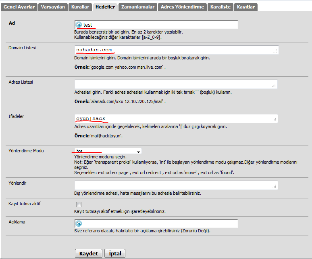Click the Kayıt tutma aktif label
The width and height of the screenshot is (312, 259).
tap(25, 204)
